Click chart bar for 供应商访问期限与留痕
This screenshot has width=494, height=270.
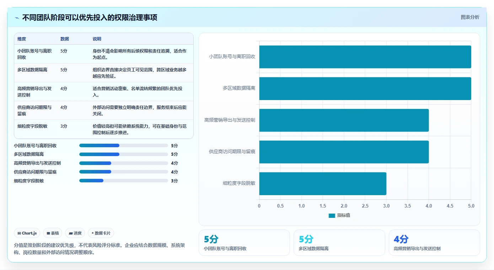pyautogui.click(x=344, y=152)
